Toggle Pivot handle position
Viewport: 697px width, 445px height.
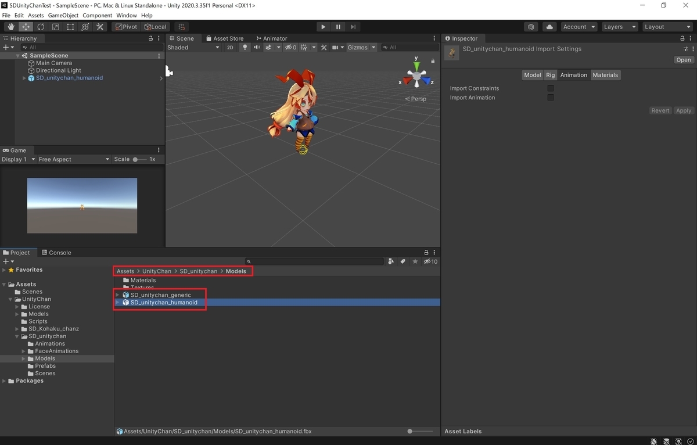click(x=126, y=27)
